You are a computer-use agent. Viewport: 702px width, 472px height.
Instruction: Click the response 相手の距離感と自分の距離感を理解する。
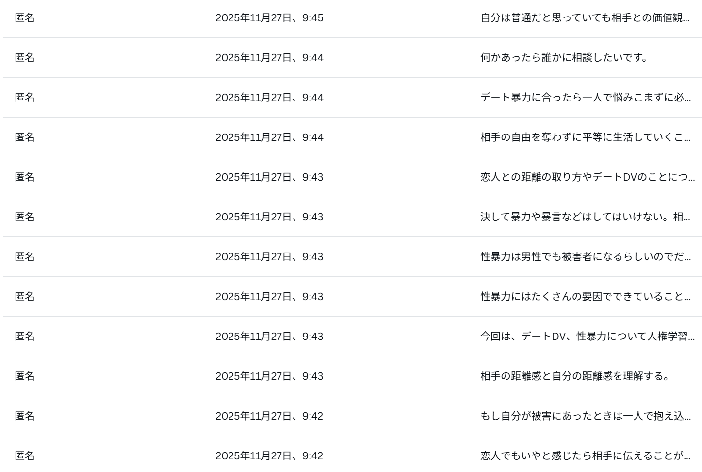[x=574, y=376]
